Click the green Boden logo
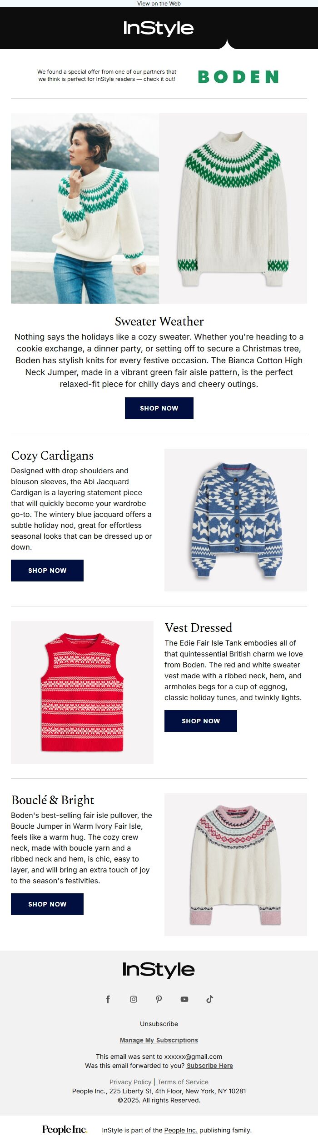 (x=238, y=77)
